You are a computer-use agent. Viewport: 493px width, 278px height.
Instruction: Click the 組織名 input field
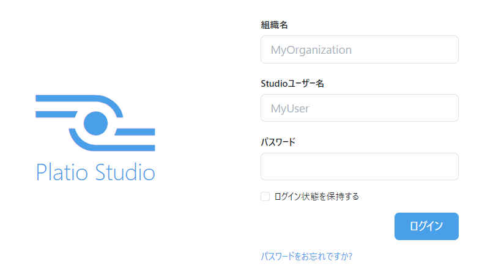[360, 49]
